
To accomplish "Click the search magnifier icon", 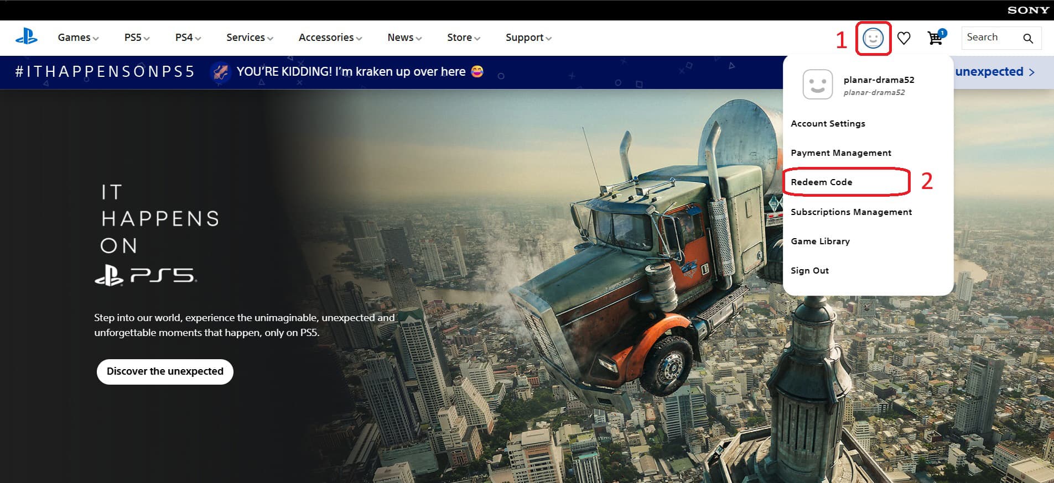I will 1028,38.
